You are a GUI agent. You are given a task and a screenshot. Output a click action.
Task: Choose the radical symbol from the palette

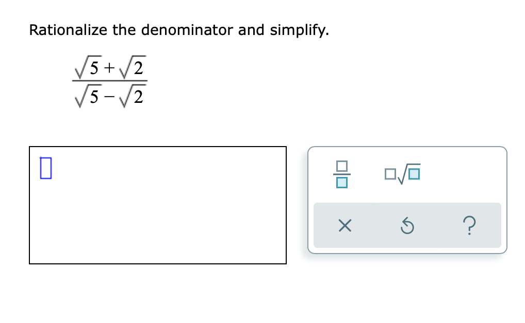402,174
